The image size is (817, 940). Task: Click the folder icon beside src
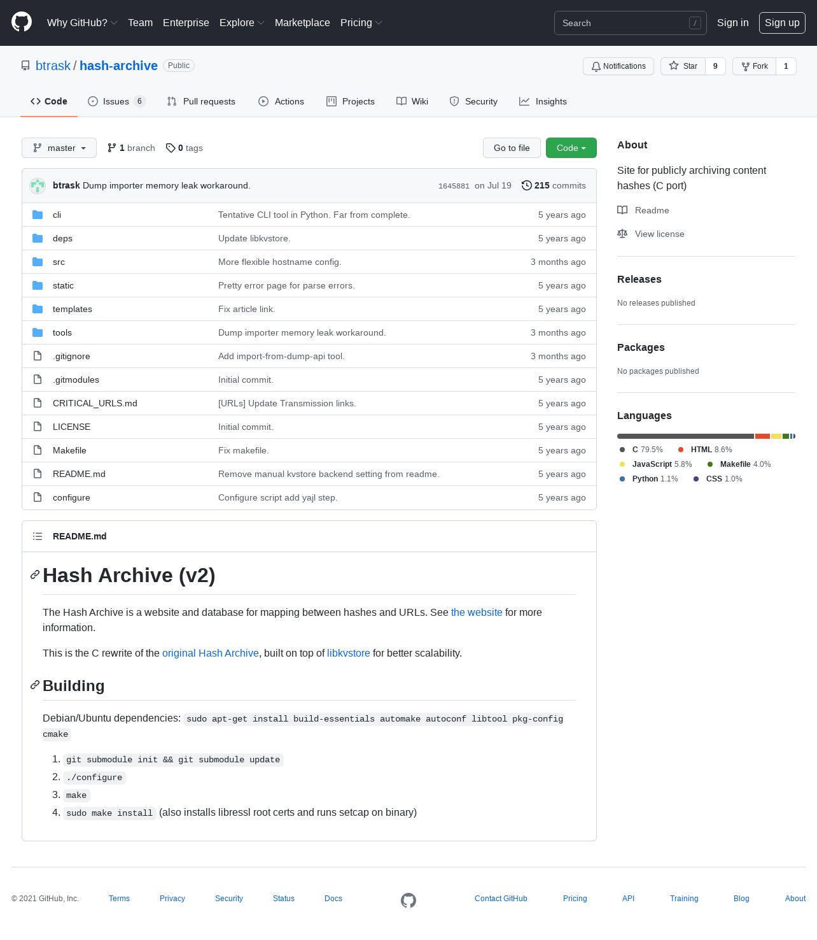(38, 262)
